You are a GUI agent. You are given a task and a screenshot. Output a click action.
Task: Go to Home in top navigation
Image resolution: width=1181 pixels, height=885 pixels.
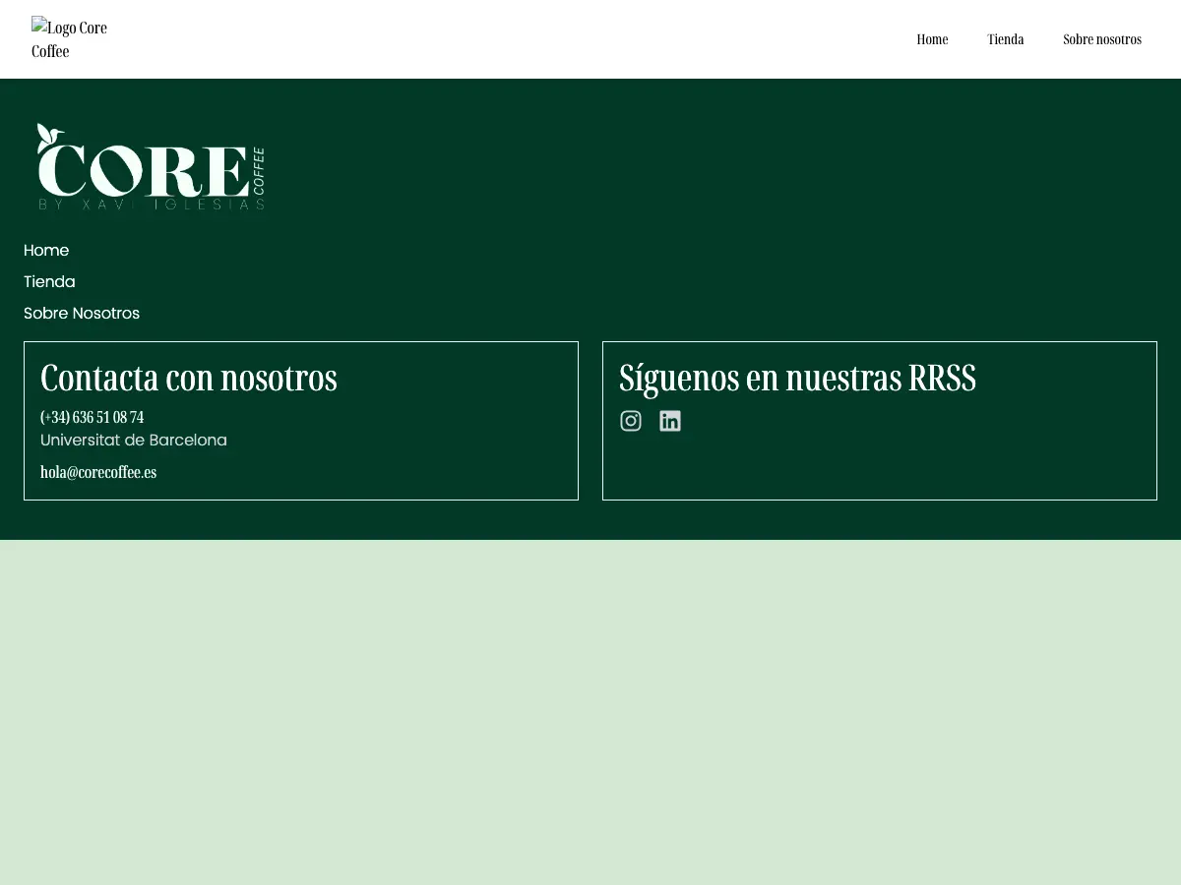pos(932,39)
